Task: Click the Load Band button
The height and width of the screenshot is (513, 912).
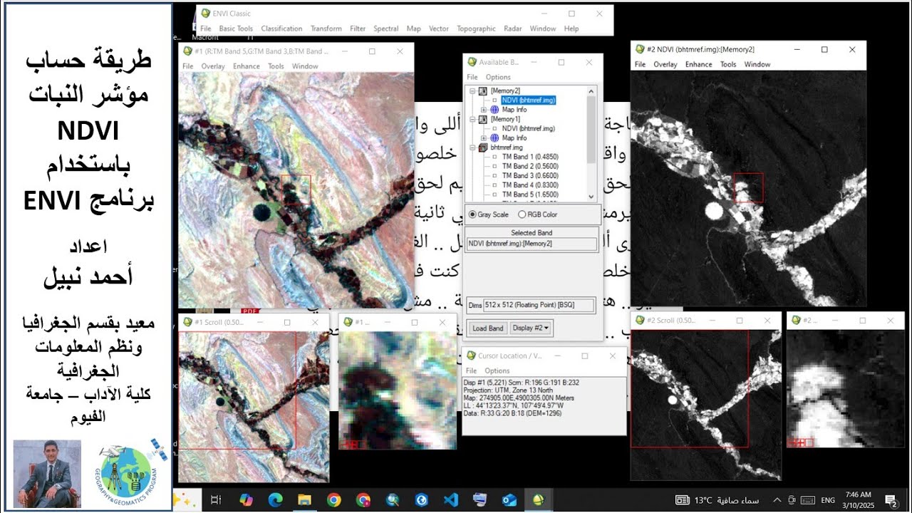Action: pyautogui.click(x=488, y=328)
